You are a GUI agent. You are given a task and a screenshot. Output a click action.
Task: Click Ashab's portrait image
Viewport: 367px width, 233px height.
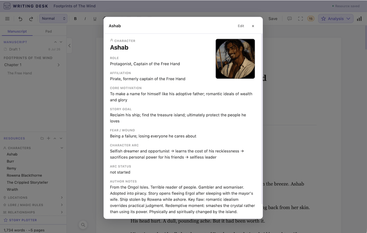(235, 59)
